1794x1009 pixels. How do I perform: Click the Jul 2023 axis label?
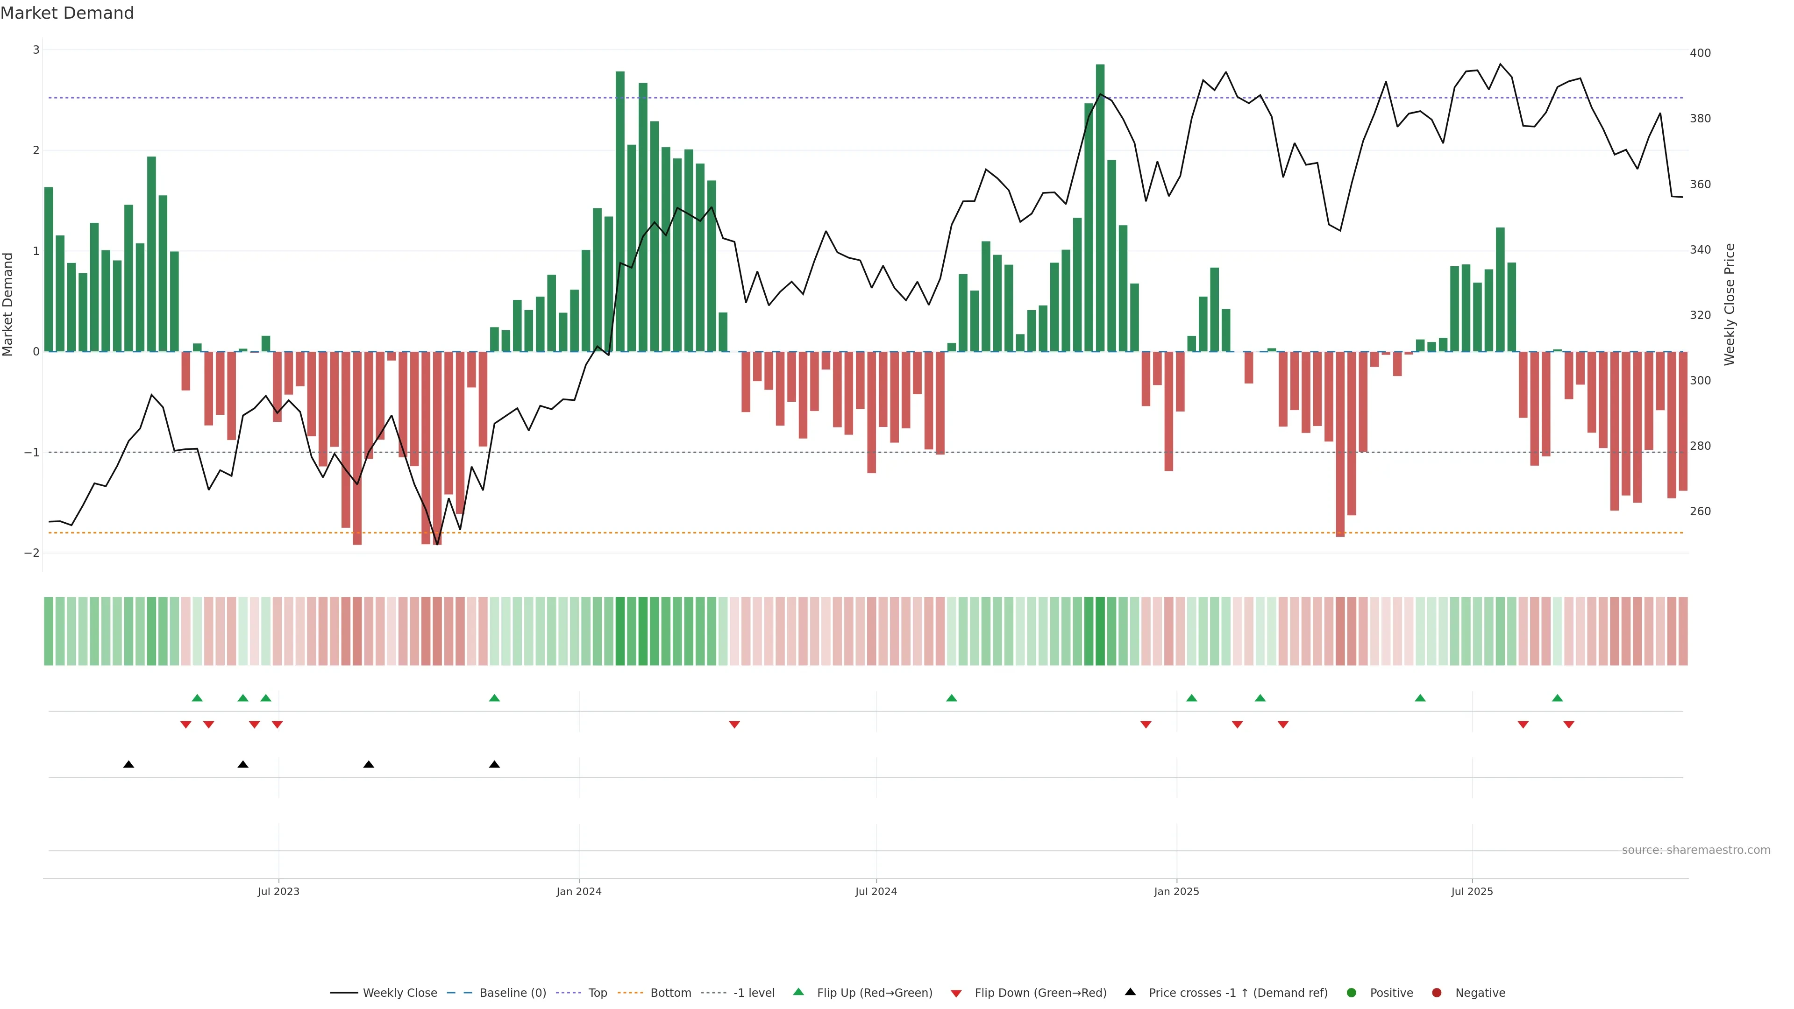tap(278, 891)
